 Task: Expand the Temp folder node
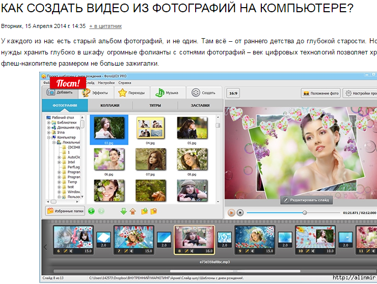point(59,182)
